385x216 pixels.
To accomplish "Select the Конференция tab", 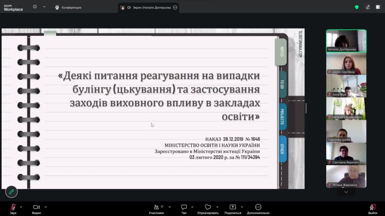I will (68, 7).
